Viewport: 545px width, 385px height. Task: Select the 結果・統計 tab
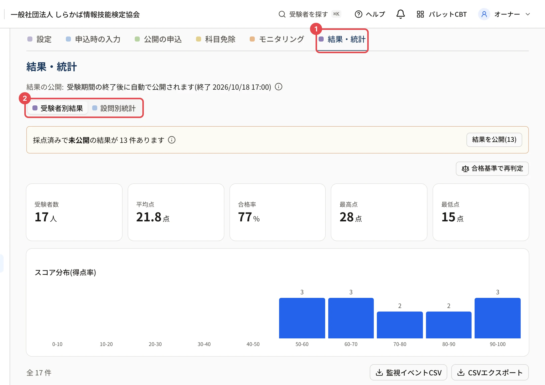tap(342, 39)
